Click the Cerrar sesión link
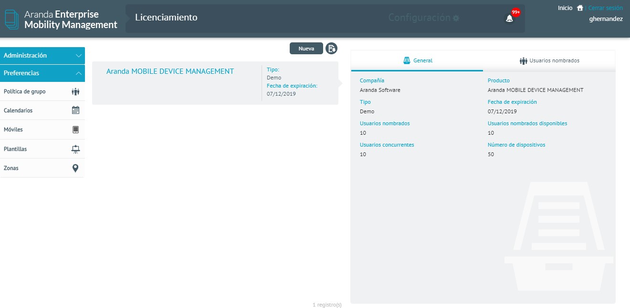Screen dimensions: 630x308 pyautogui.click(x=605, y=8)
